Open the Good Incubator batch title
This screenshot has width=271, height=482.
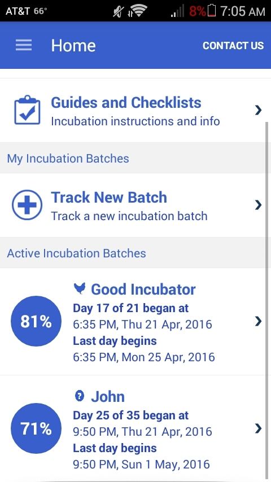coord(143,290)
